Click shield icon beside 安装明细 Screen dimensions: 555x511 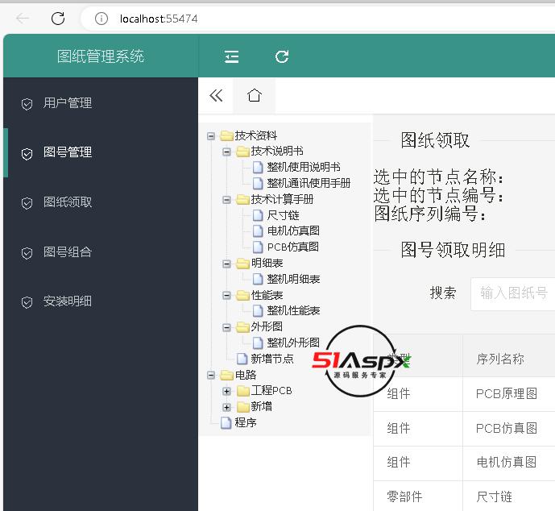[x=27, y=302]
